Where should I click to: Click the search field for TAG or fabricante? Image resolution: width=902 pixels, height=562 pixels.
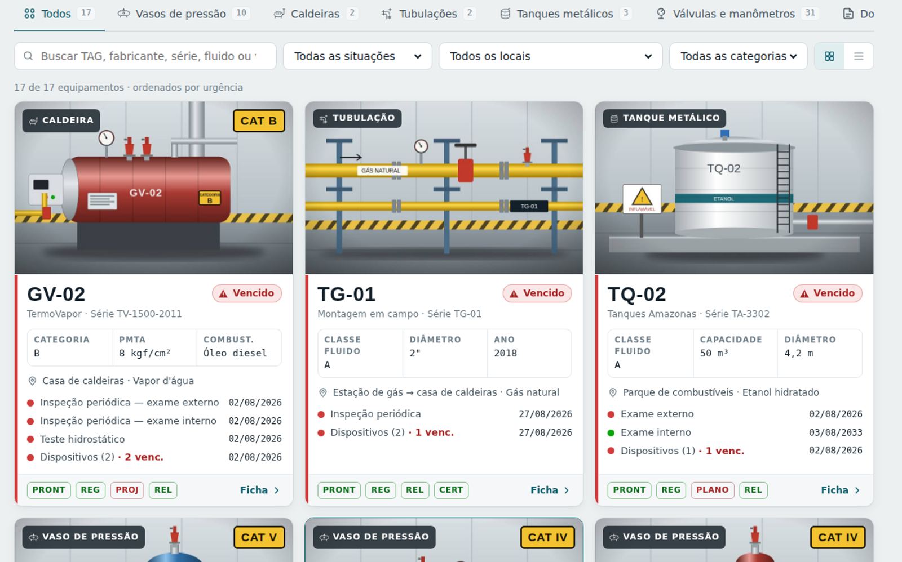pos(145,56)
